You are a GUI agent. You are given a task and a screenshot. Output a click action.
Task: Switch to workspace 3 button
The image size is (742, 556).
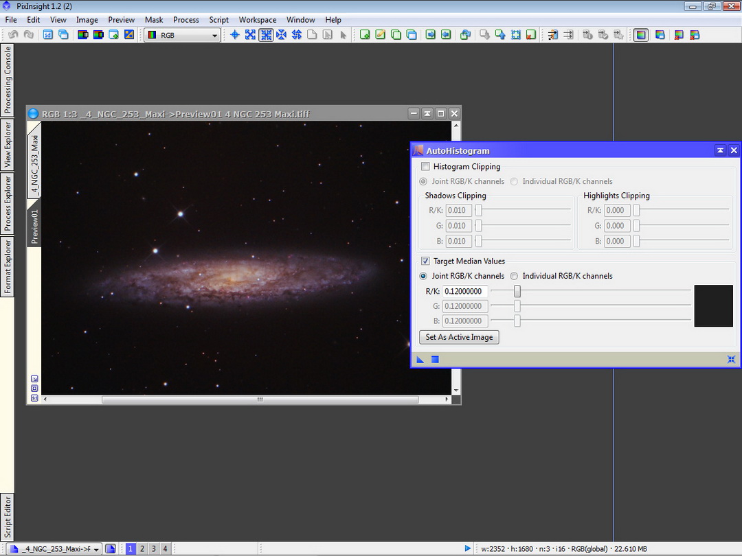point(153,549)
